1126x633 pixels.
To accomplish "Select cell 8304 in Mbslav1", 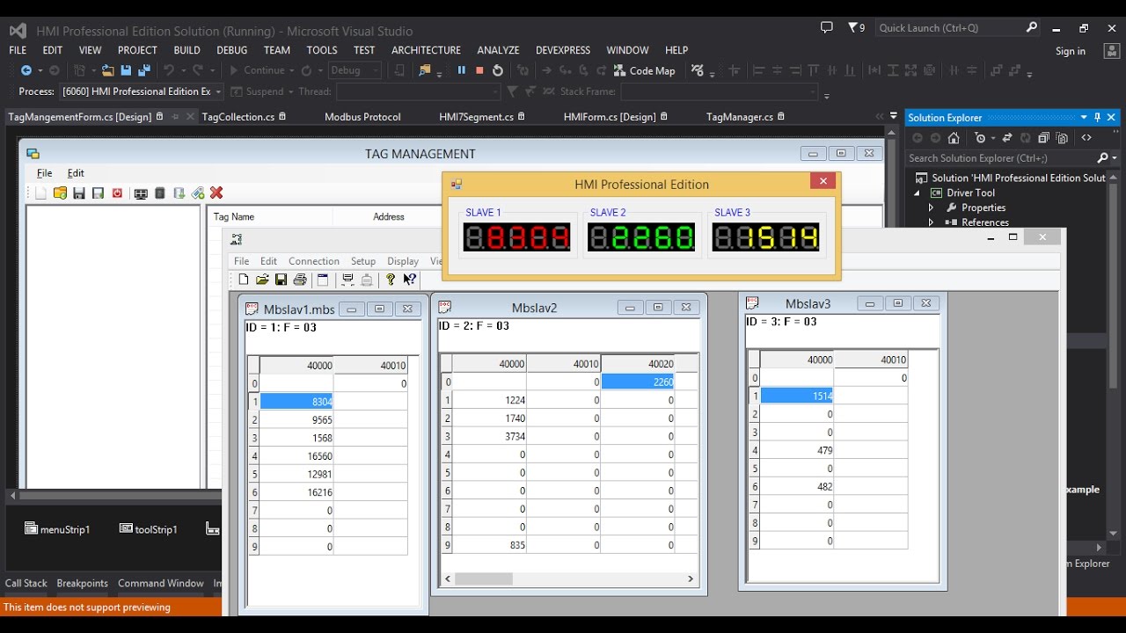I will [x=296, y=401].
